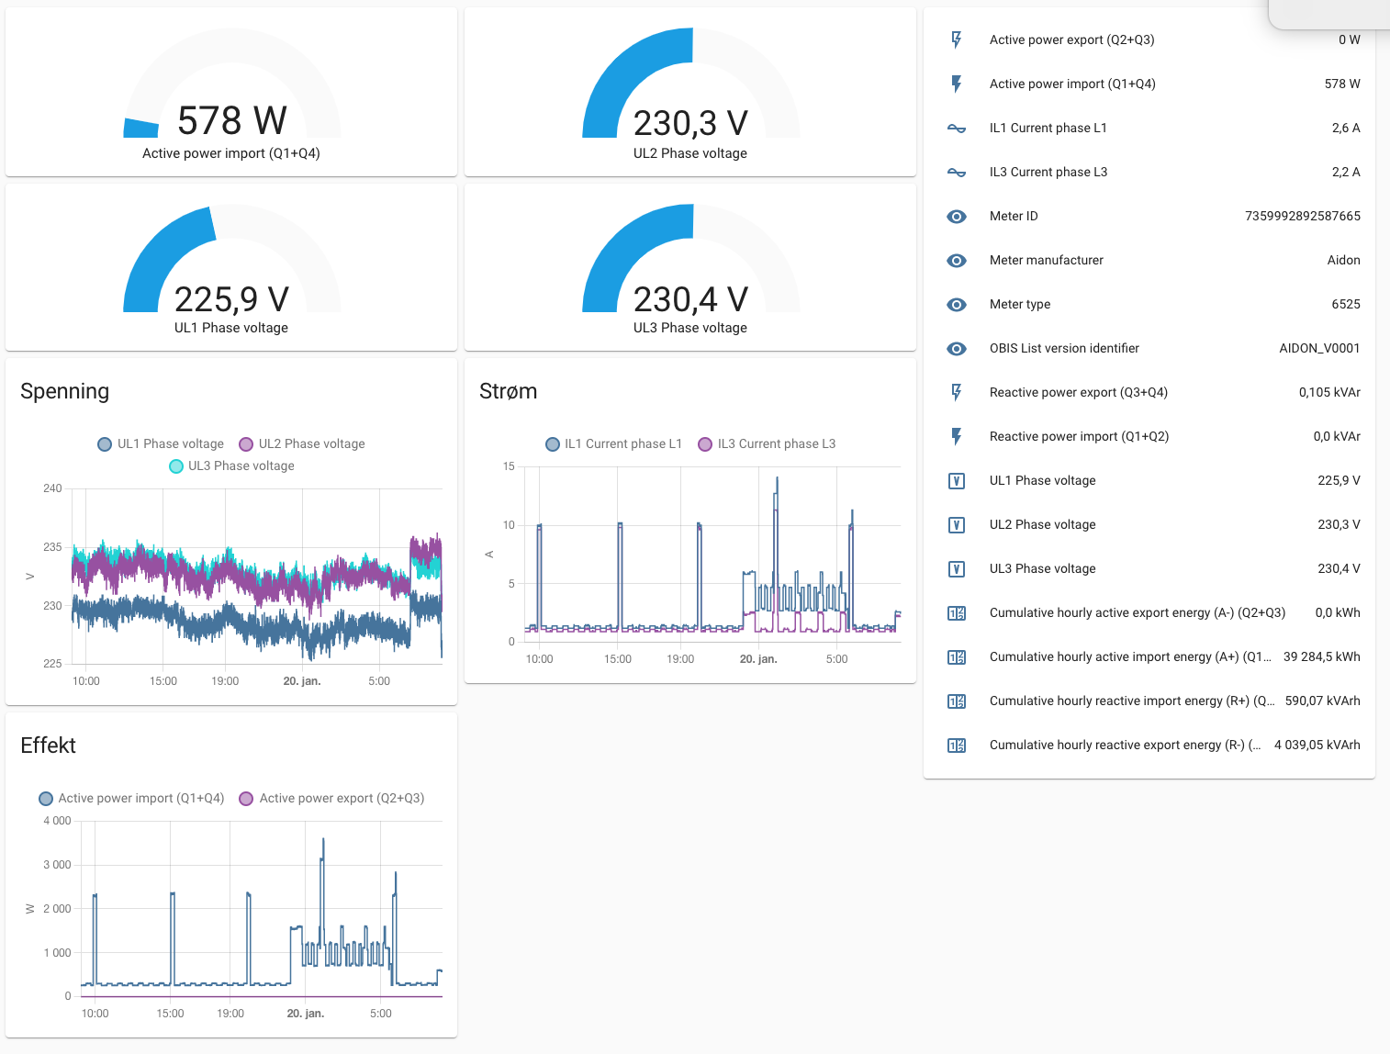Click the Active power import flash icon
1390x1054 pixels.
(957, 84)
